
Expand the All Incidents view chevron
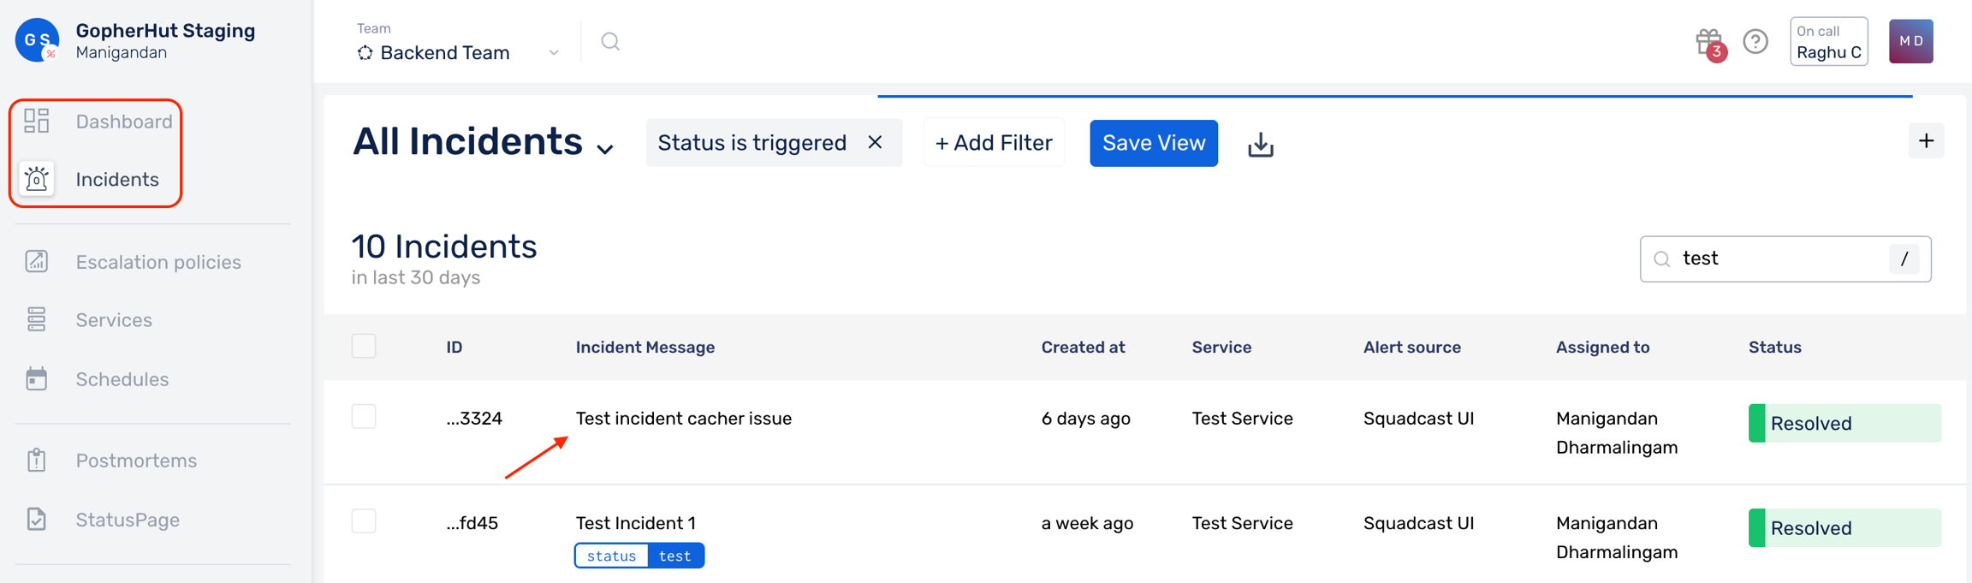click(606, 149)
